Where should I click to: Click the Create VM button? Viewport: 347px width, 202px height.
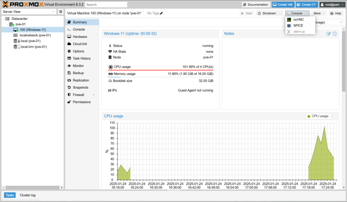tap(283, 4)
